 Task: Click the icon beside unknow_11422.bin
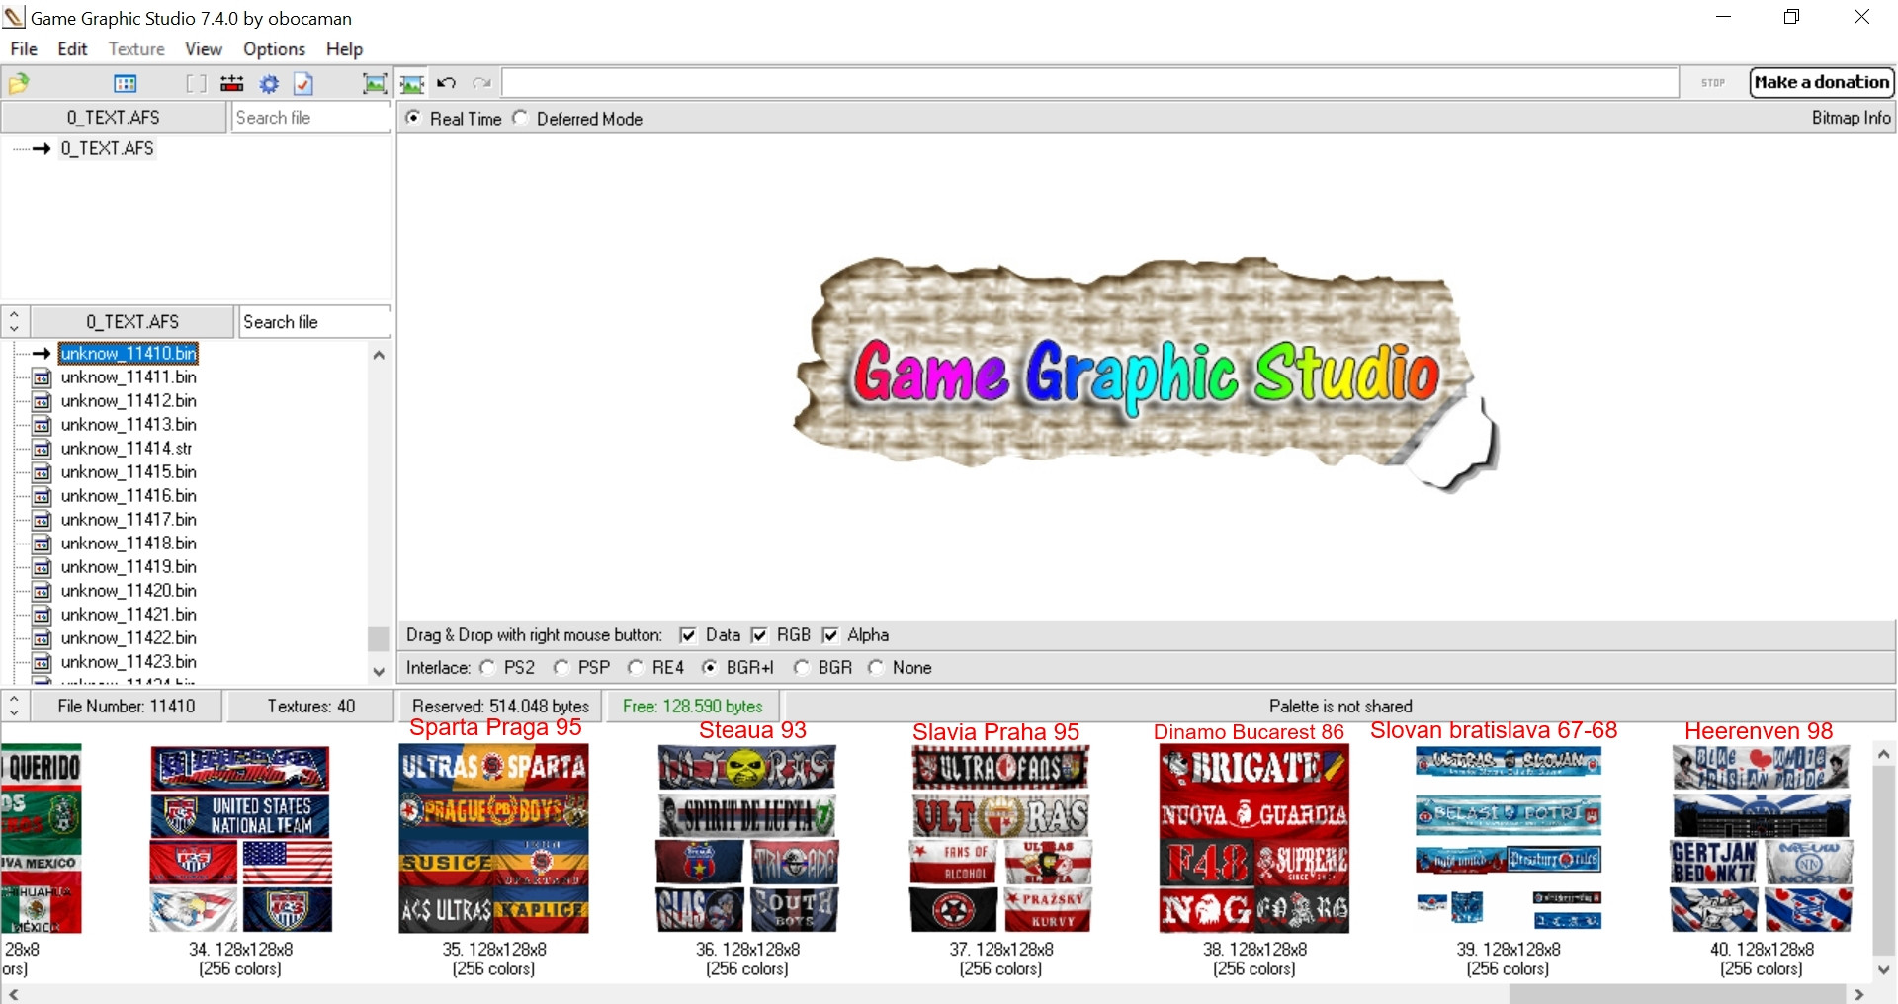point(42,638)
